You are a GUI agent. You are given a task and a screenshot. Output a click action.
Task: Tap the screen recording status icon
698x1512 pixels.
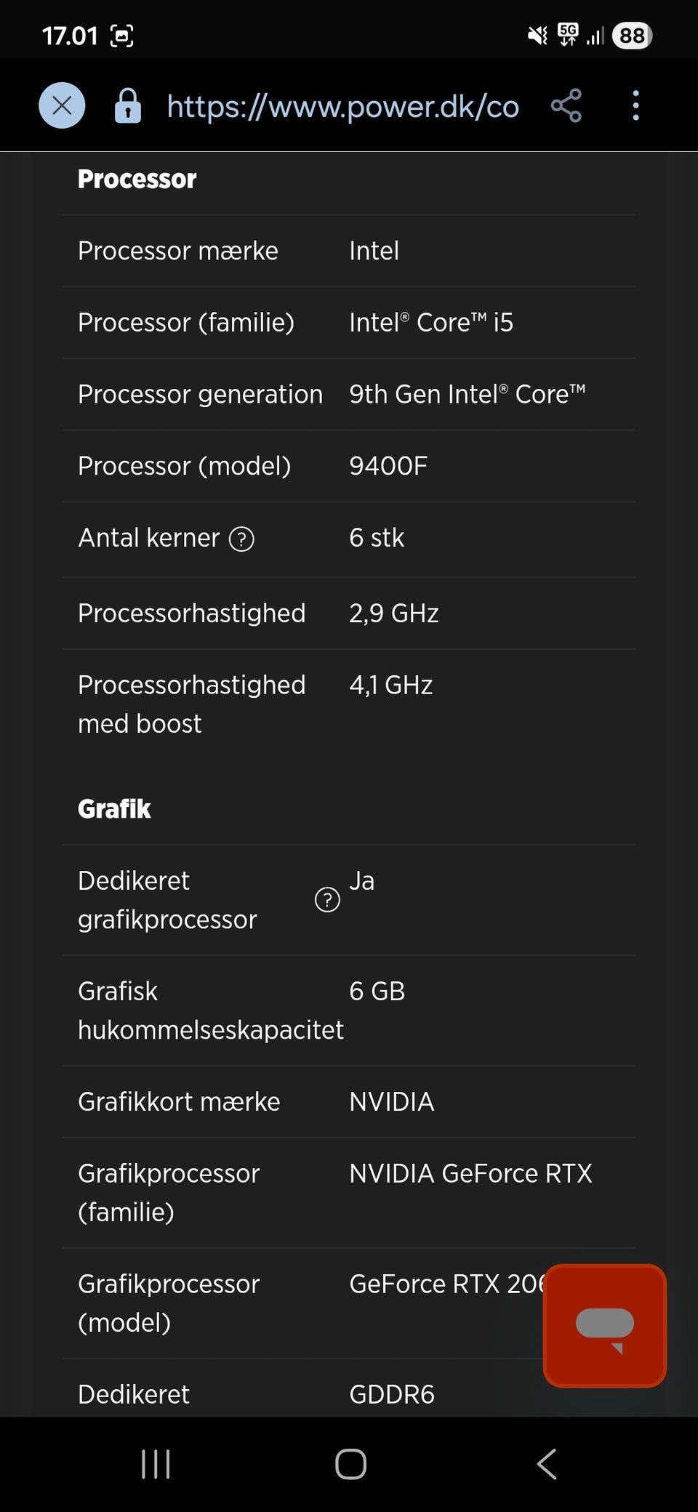click(121, 36)
